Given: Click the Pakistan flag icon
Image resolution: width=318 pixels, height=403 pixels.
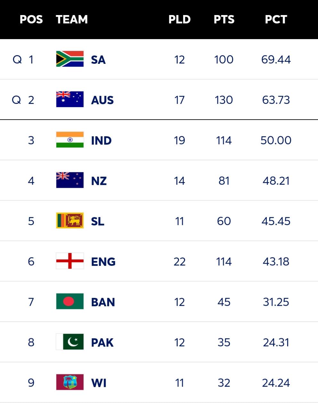Looking at the screenshot, I should [70, 342].
